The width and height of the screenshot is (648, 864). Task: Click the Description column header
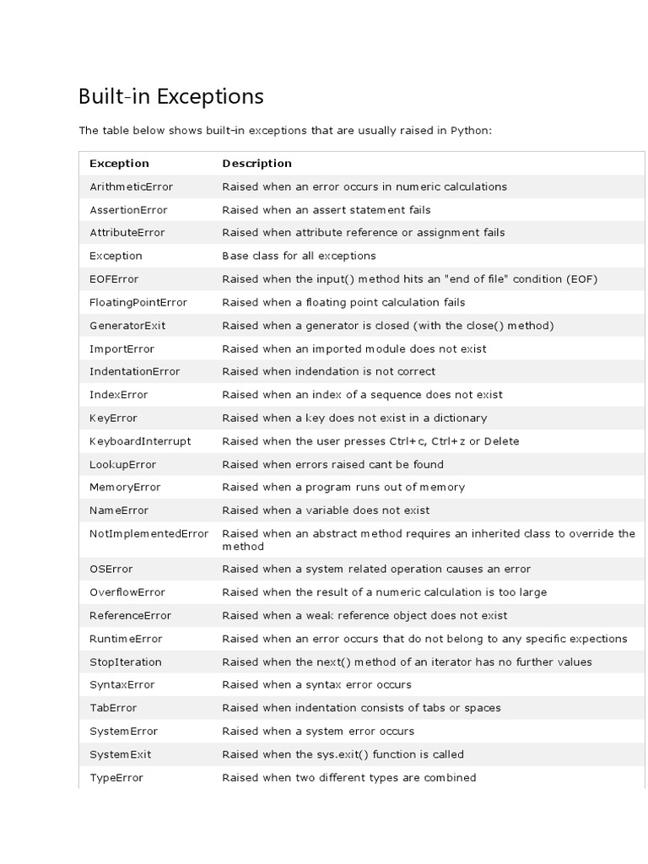(x=256, y=164)
